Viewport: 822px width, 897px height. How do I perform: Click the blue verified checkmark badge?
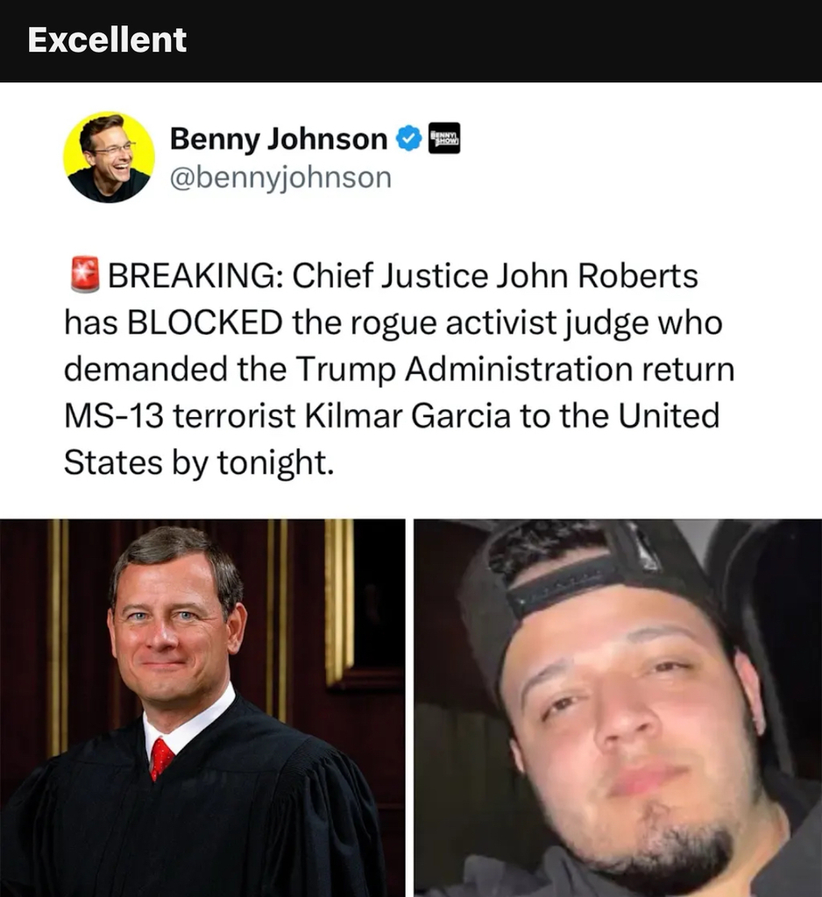click(408, 138)
